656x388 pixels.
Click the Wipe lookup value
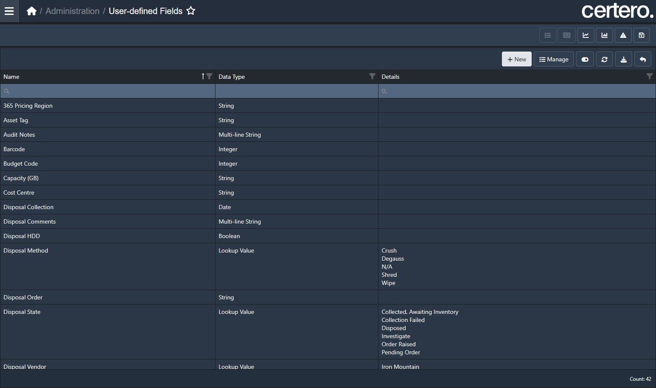click(388, 283)
